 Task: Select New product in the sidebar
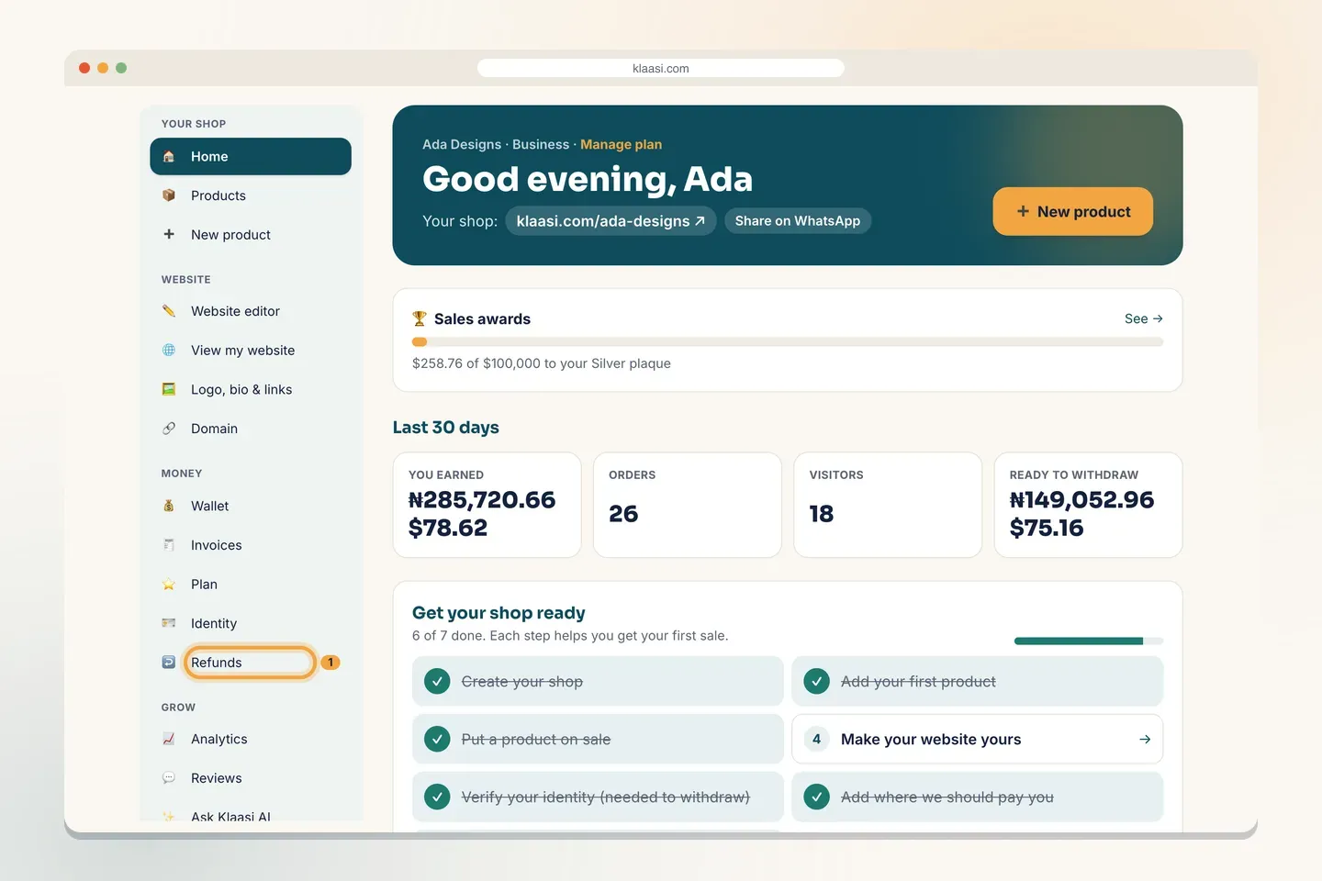[x=251, y=235]
